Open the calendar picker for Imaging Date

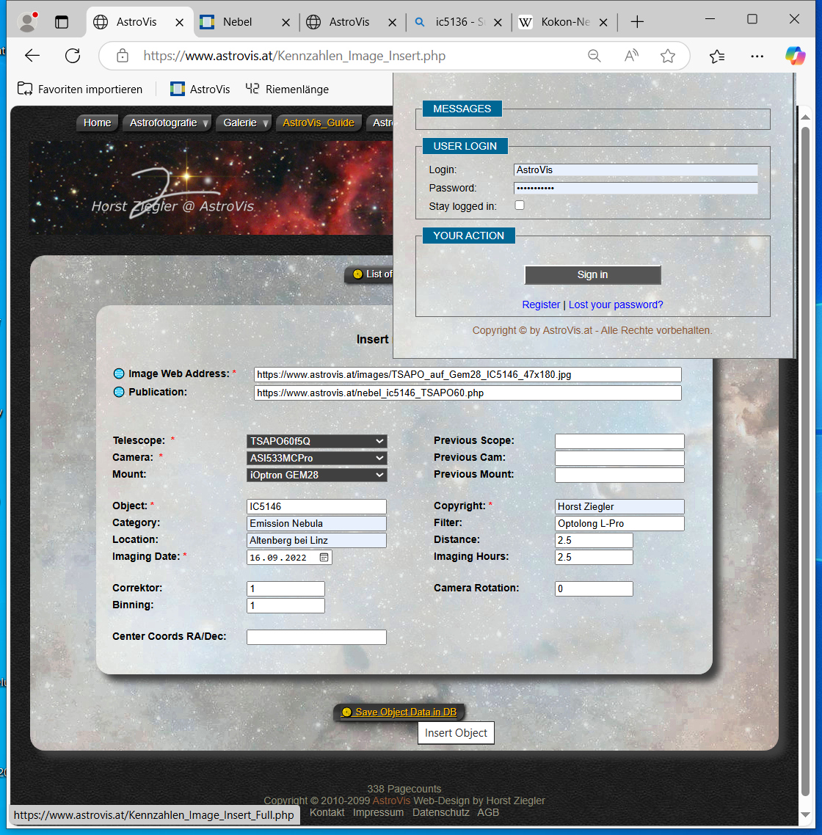click(324, 557)
